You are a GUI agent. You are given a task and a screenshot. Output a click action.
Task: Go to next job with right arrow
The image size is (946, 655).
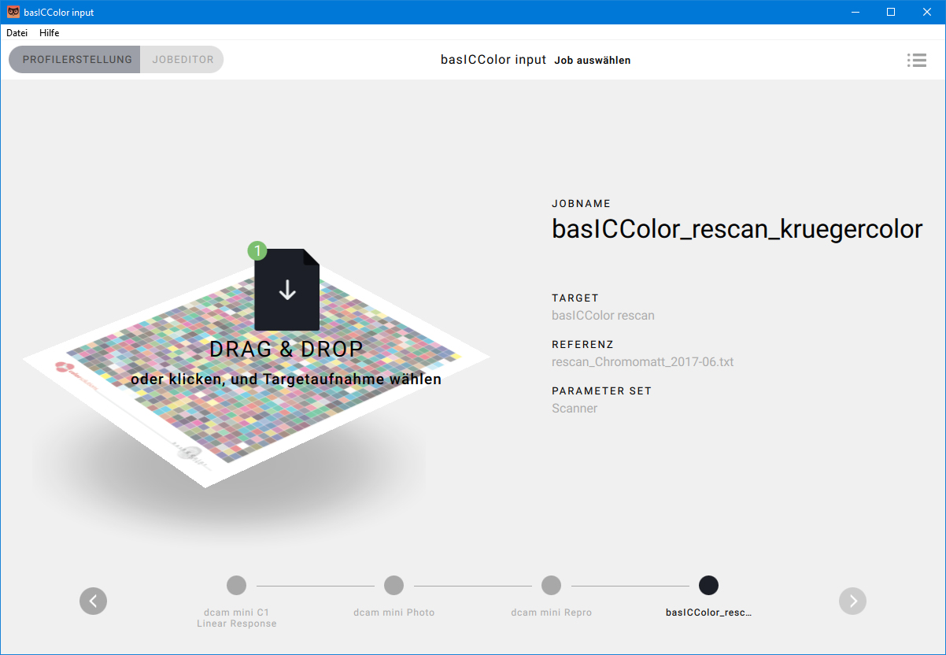852,601
